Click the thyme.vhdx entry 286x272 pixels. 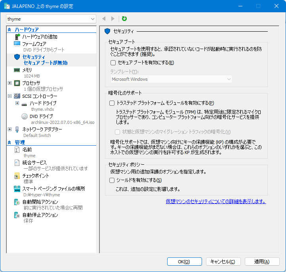[x=43, y=109]
